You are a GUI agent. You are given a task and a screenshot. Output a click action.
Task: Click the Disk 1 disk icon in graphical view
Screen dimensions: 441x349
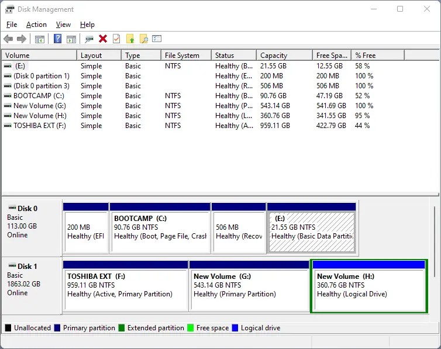(12, 266)
